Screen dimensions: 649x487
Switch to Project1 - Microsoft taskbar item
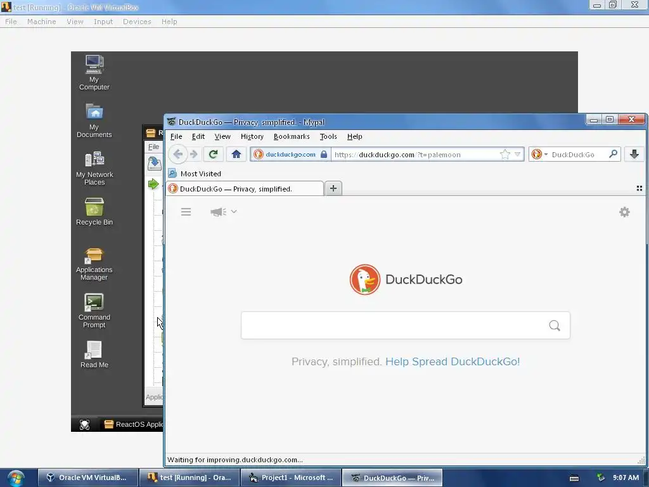click(290, 477)
